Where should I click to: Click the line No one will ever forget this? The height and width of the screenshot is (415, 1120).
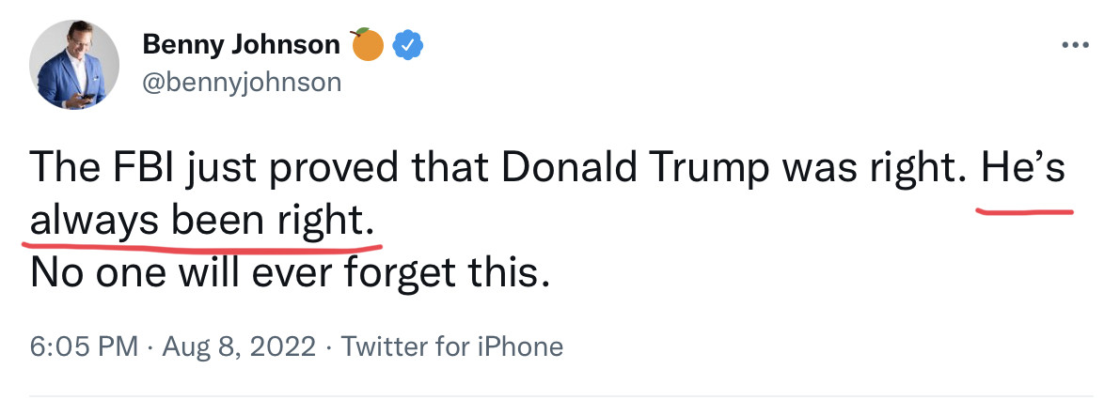coord(289,273)
